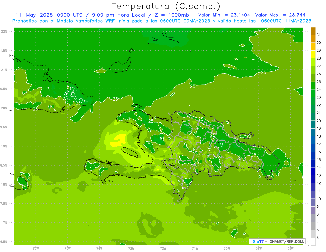This screenshot has height=252, width=326.
Task: Click the '17N' latitude axis label
Action: [4, 223]
